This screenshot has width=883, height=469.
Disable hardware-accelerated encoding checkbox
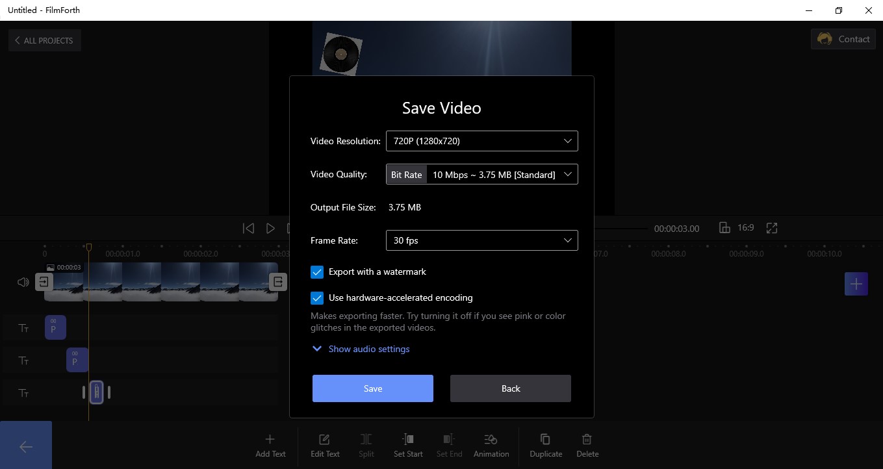click(x=317, y=298)
